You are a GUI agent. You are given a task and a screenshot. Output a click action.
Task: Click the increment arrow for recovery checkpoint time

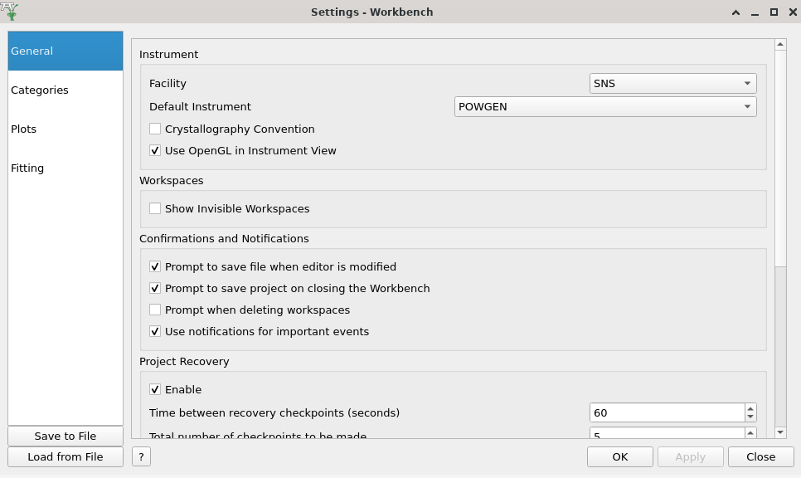point(750,408)
